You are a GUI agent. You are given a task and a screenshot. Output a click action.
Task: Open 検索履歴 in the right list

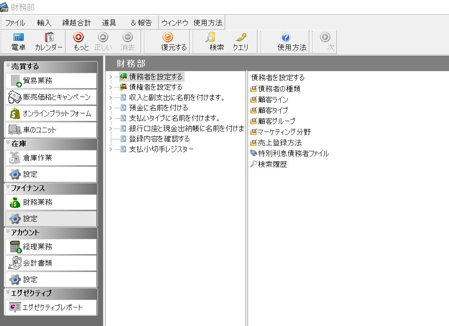point(272,164)
